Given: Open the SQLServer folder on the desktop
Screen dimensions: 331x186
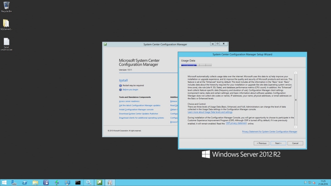Looking at the screenshot, I should (6, 24).
